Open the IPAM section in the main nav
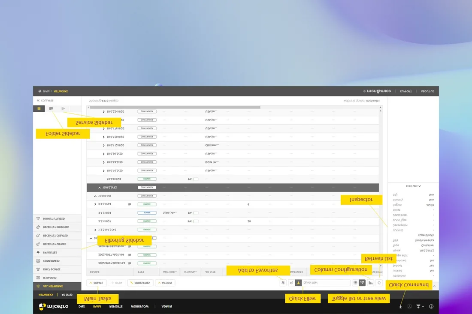This screenshot has height=314, width=472. (x=97, y=306)
